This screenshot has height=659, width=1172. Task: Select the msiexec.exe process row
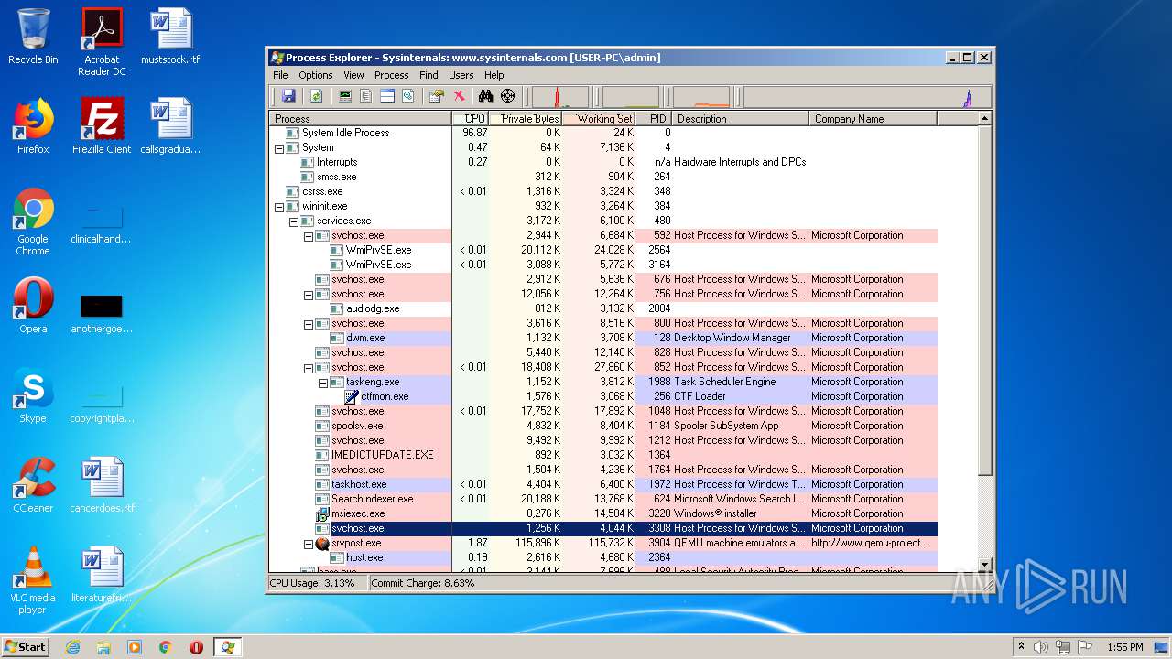[x=603, y=513]
